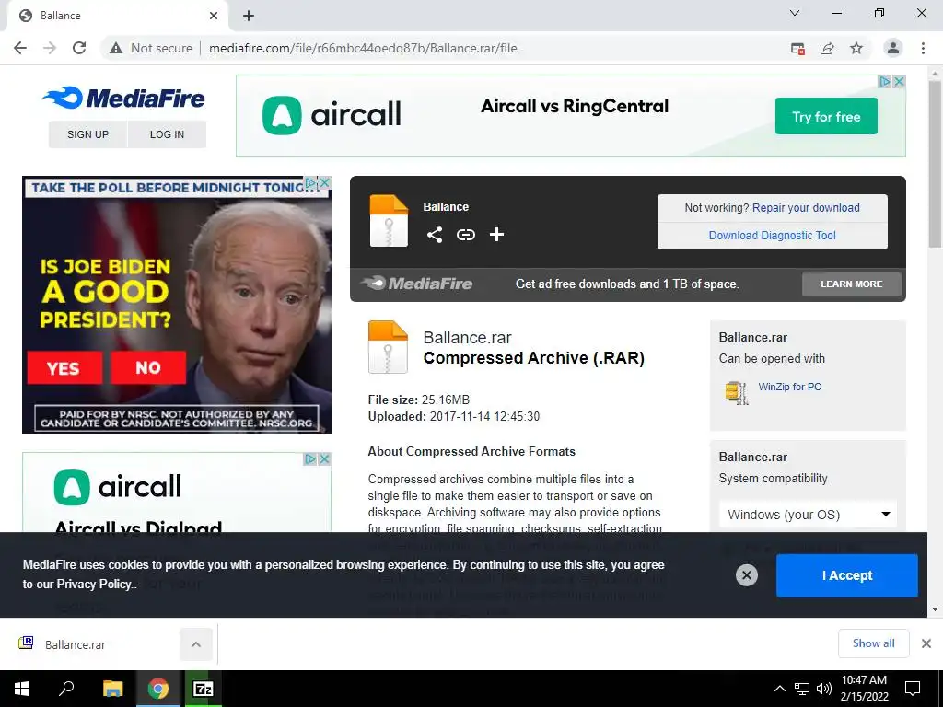Click the taskbar clock showing 10:47 AM
The image size is (943, 707).
click(864, 689)
